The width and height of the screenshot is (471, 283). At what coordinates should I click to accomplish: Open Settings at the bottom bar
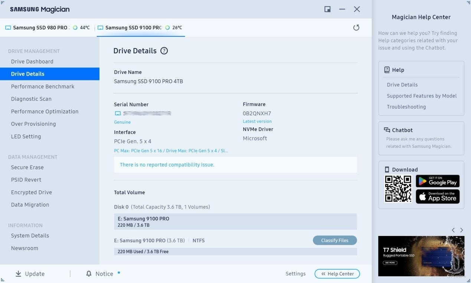295,274
